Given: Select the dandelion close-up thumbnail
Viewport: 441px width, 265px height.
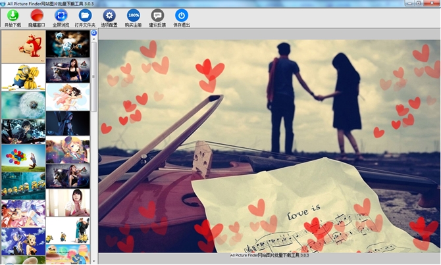Looking at the screenshot, I should [x=23, y=103].
